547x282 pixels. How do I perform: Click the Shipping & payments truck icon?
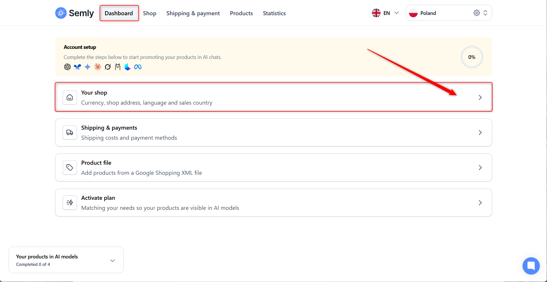coord(70,133)
